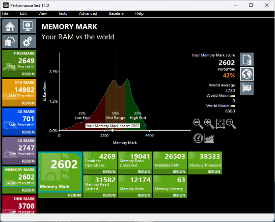Open the Help menu
This screenshot has height=222, width=275.
click(139, 13)
